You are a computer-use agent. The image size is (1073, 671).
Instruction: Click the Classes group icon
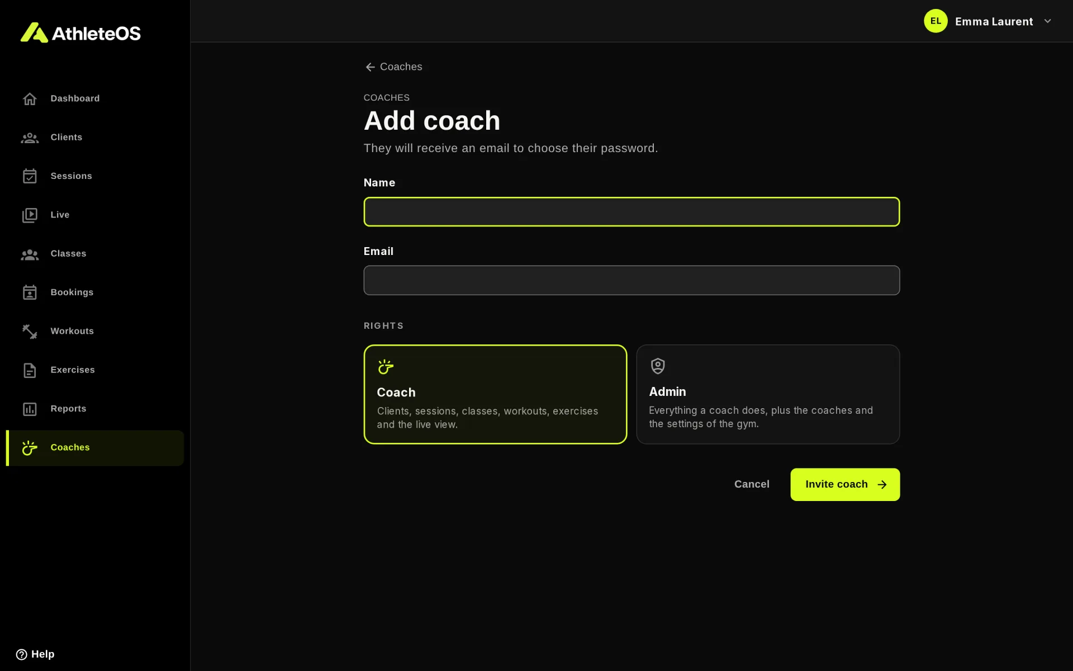click(x=30, y=254)
